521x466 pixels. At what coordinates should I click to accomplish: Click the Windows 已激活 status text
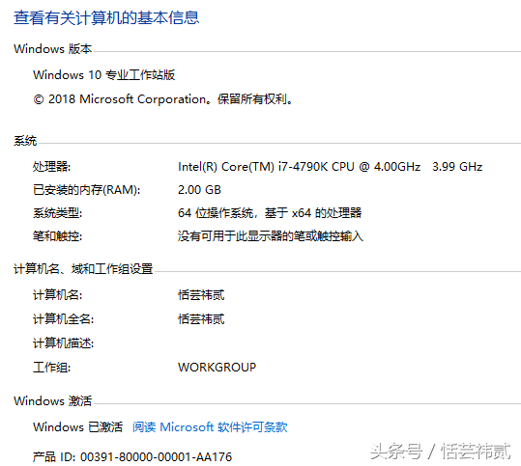coord(77,426)
